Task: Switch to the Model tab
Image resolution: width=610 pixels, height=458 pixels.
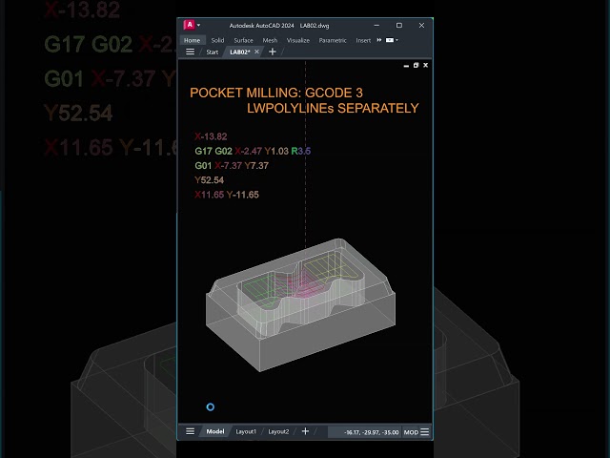Action: point(215,431)
